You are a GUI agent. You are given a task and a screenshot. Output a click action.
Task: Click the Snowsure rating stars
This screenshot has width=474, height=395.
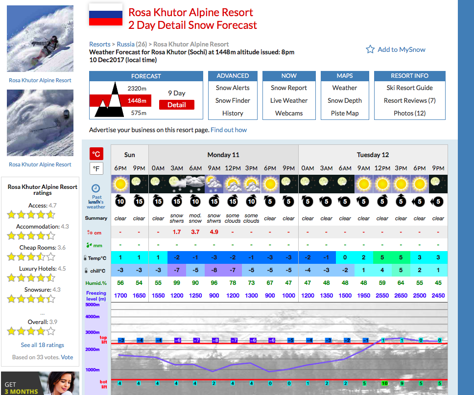click(31, 299)
